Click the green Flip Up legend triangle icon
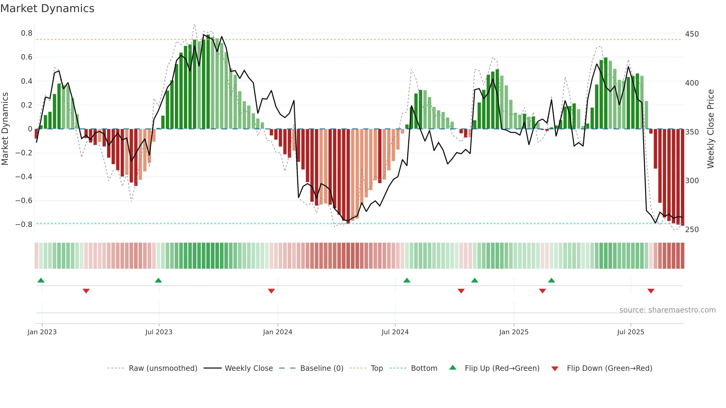 tap(453, 368)
